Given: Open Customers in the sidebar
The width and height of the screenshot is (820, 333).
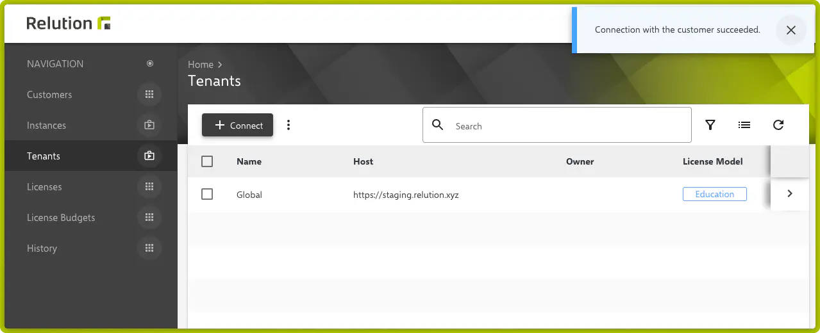Looking at the screenshot, I should click(x=49, y=95).
